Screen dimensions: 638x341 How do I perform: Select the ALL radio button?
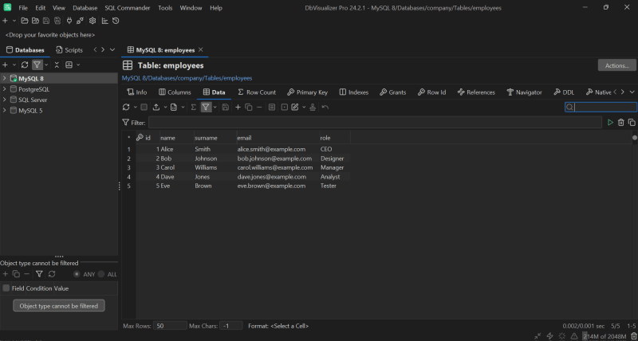click(x=100, y=274)
